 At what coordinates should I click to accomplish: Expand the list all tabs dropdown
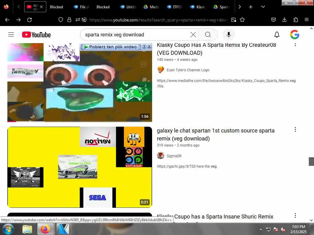click(263, 7)
